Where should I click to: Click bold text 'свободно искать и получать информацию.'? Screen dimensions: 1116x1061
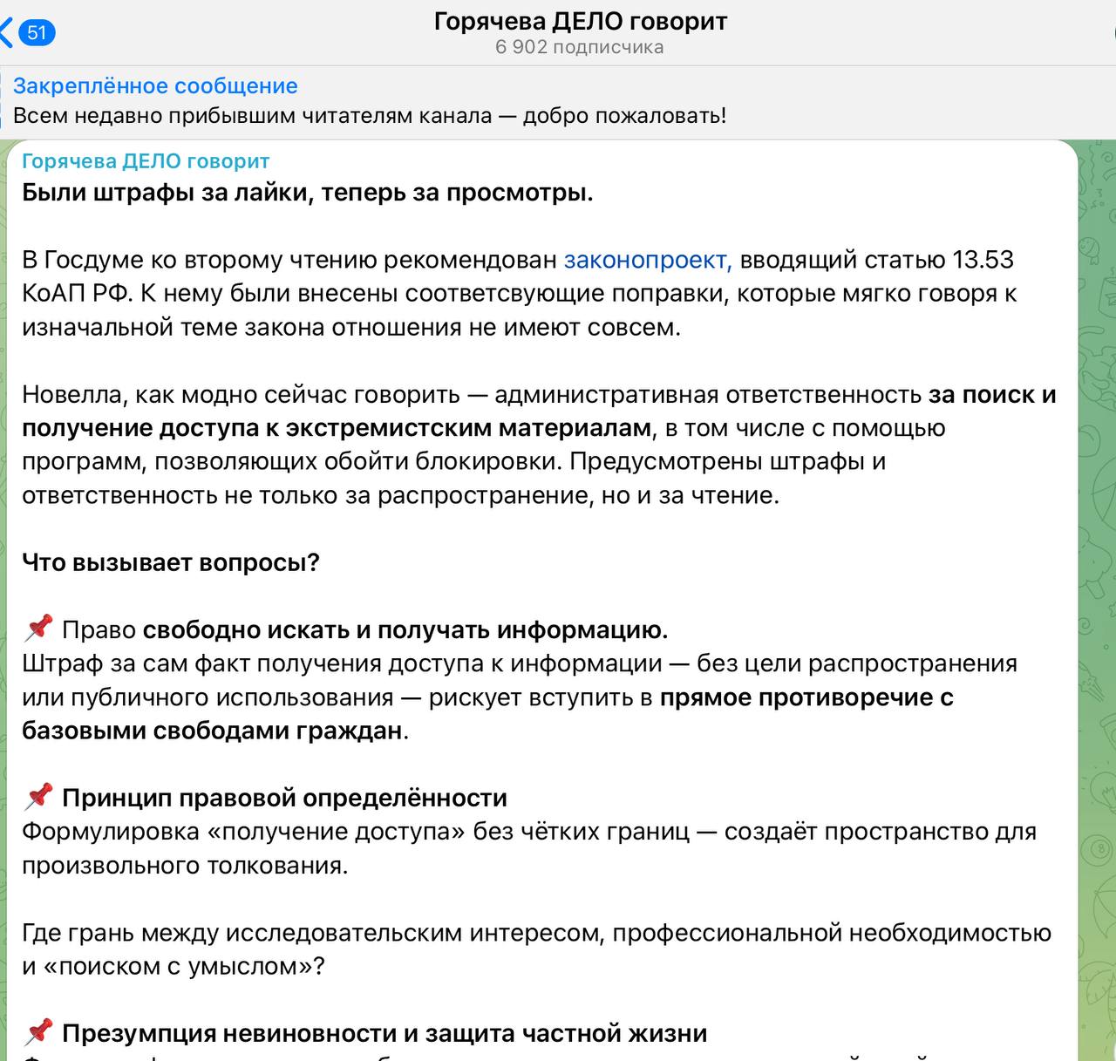point(405,629)
